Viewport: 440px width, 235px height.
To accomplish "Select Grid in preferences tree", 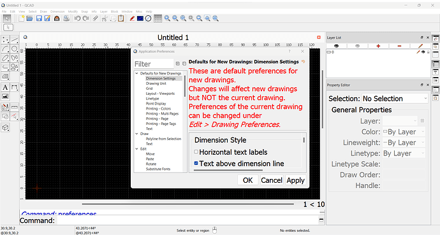I will (149, 89).
